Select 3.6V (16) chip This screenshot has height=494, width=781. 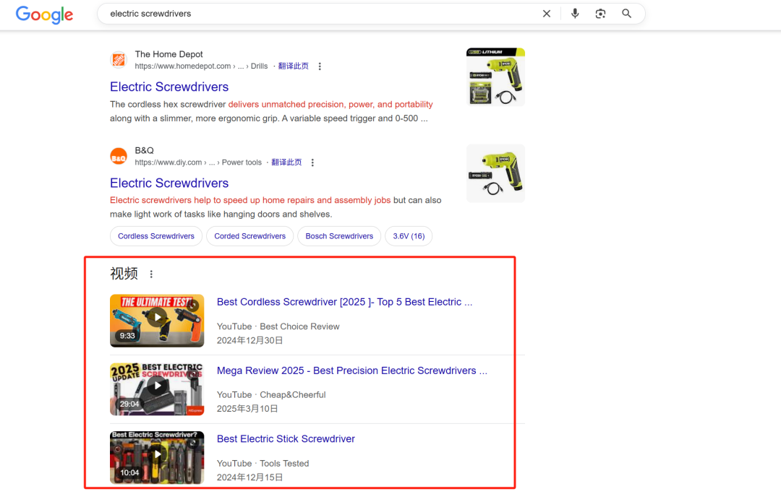409,236
